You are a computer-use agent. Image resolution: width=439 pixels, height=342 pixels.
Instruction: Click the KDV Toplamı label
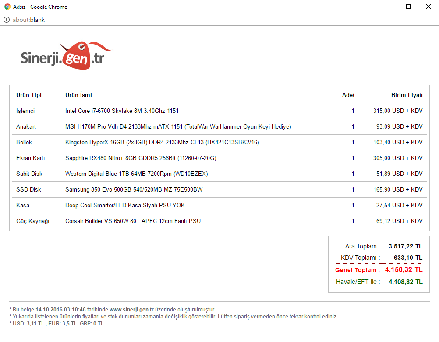pos(360,258)
